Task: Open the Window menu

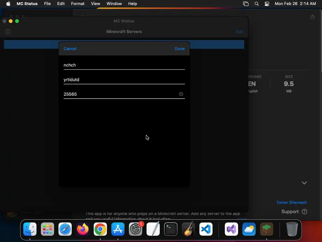Action: coord(114,4)
